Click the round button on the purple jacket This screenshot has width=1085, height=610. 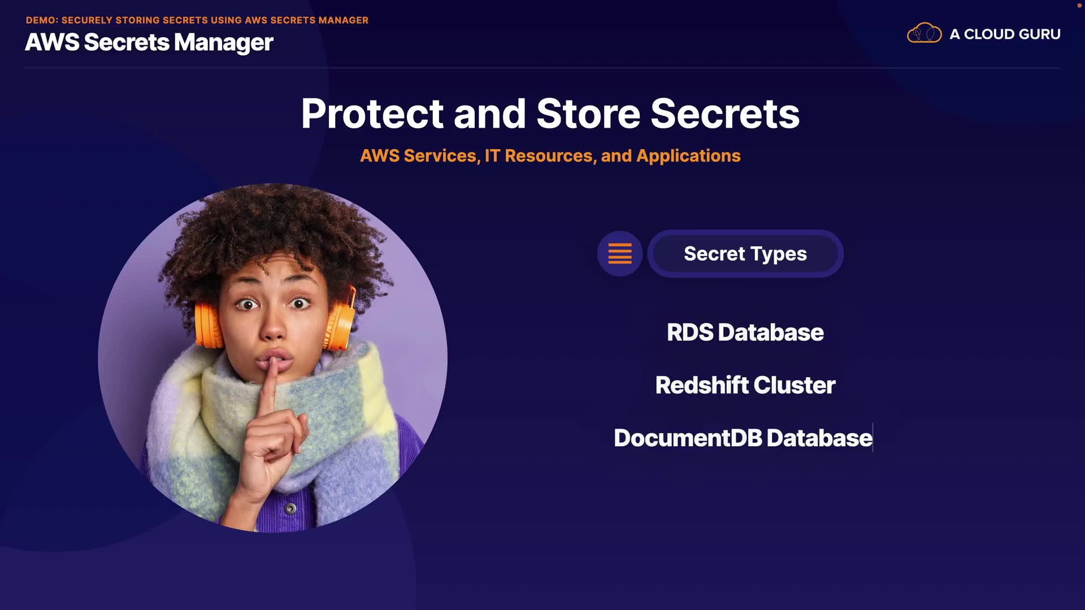(x=290, y=509)
